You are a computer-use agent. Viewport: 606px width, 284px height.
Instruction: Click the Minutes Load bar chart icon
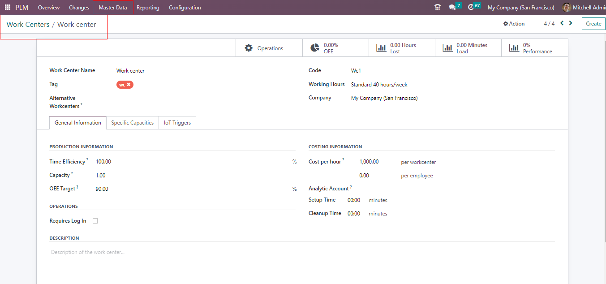pyautogui.click(x=447, y=48)
